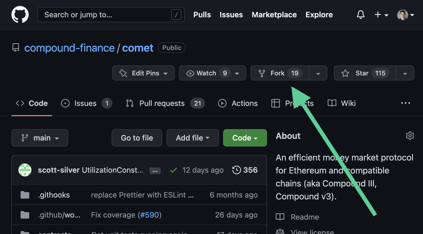
Task: Click the slash shortcut key hint
Action: coord(176,15)
